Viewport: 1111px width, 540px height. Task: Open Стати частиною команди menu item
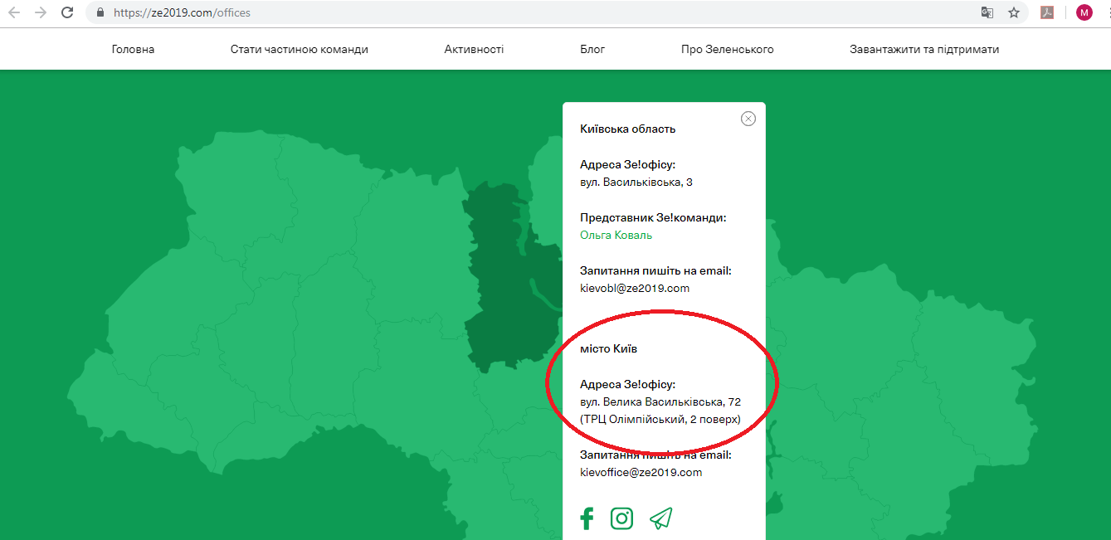[x=300, y=49]
